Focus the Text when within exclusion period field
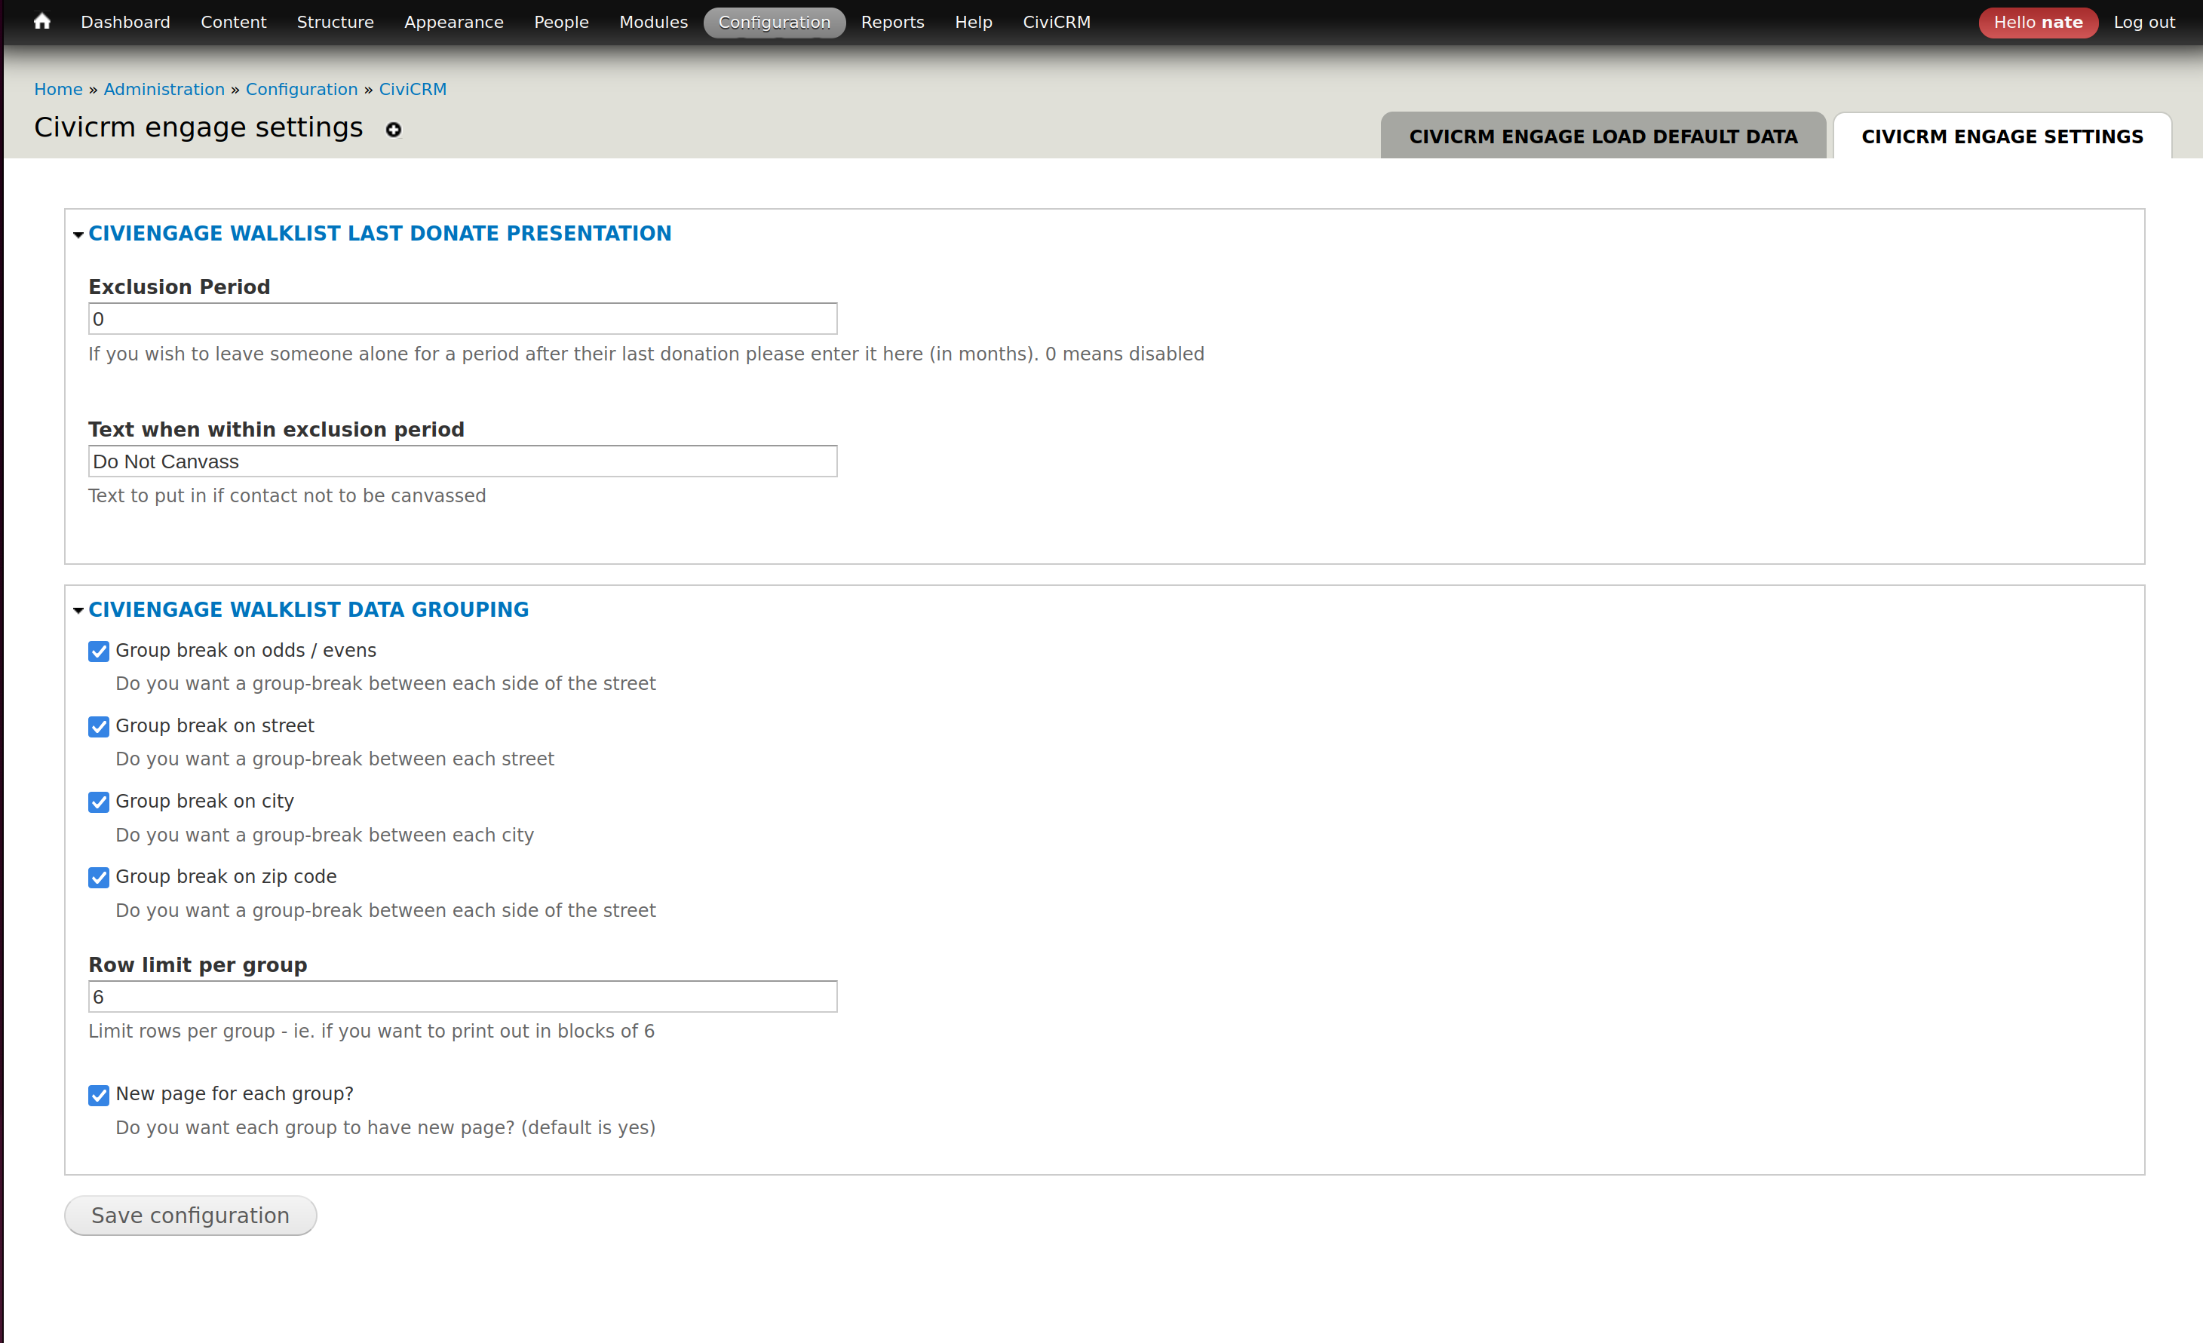The height and width of the screenshot is (1343, 2203). coord(463,461)
